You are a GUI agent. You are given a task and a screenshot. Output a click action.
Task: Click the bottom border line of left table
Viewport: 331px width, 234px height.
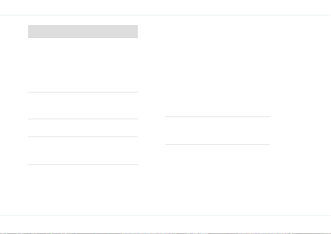click(x=83, y=164)
